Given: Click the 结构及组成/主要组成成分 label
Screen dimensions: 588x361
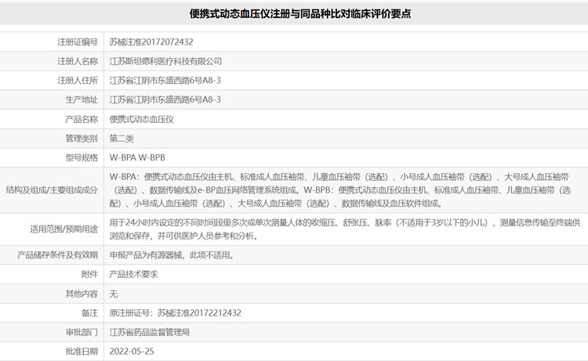Looking at the screenshot, I should point(52,190).
